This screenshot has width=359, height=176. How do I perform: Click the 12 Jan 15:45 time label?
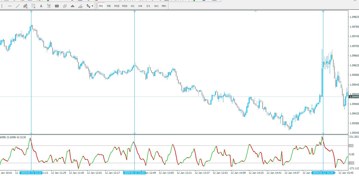pos(346,173)
